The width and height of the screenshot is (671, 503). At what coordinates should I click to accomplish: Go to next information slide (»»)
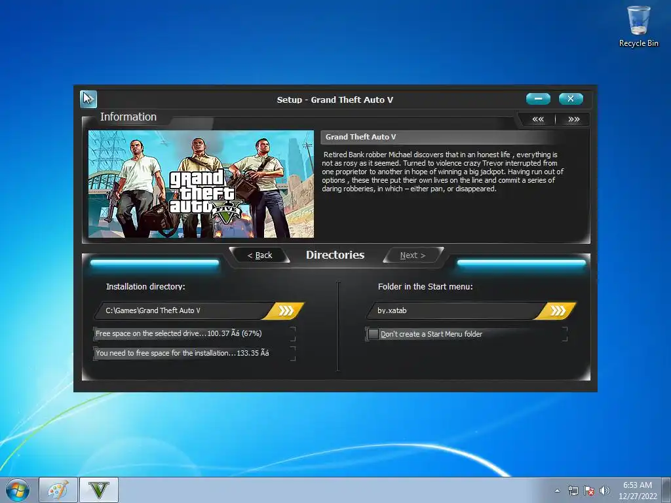(x=574, y=119)
